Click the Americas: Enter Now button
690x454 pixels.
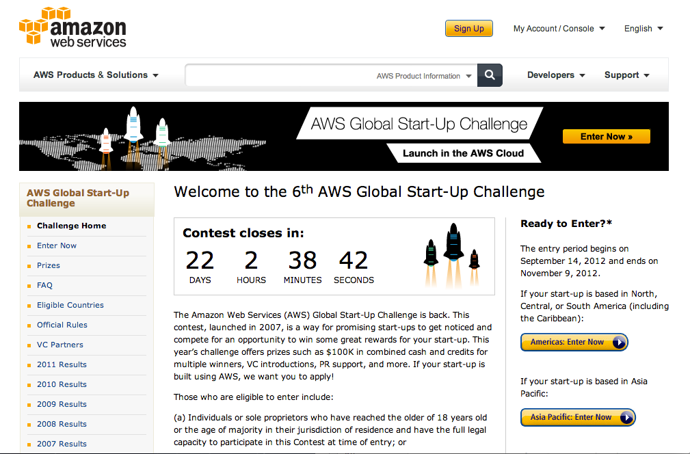click(x=574, y=343)
